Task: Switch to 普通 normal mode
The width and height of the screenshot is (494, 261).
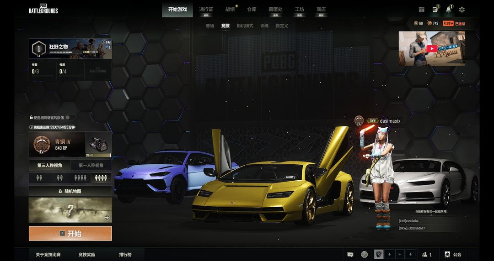Action: 210,26
